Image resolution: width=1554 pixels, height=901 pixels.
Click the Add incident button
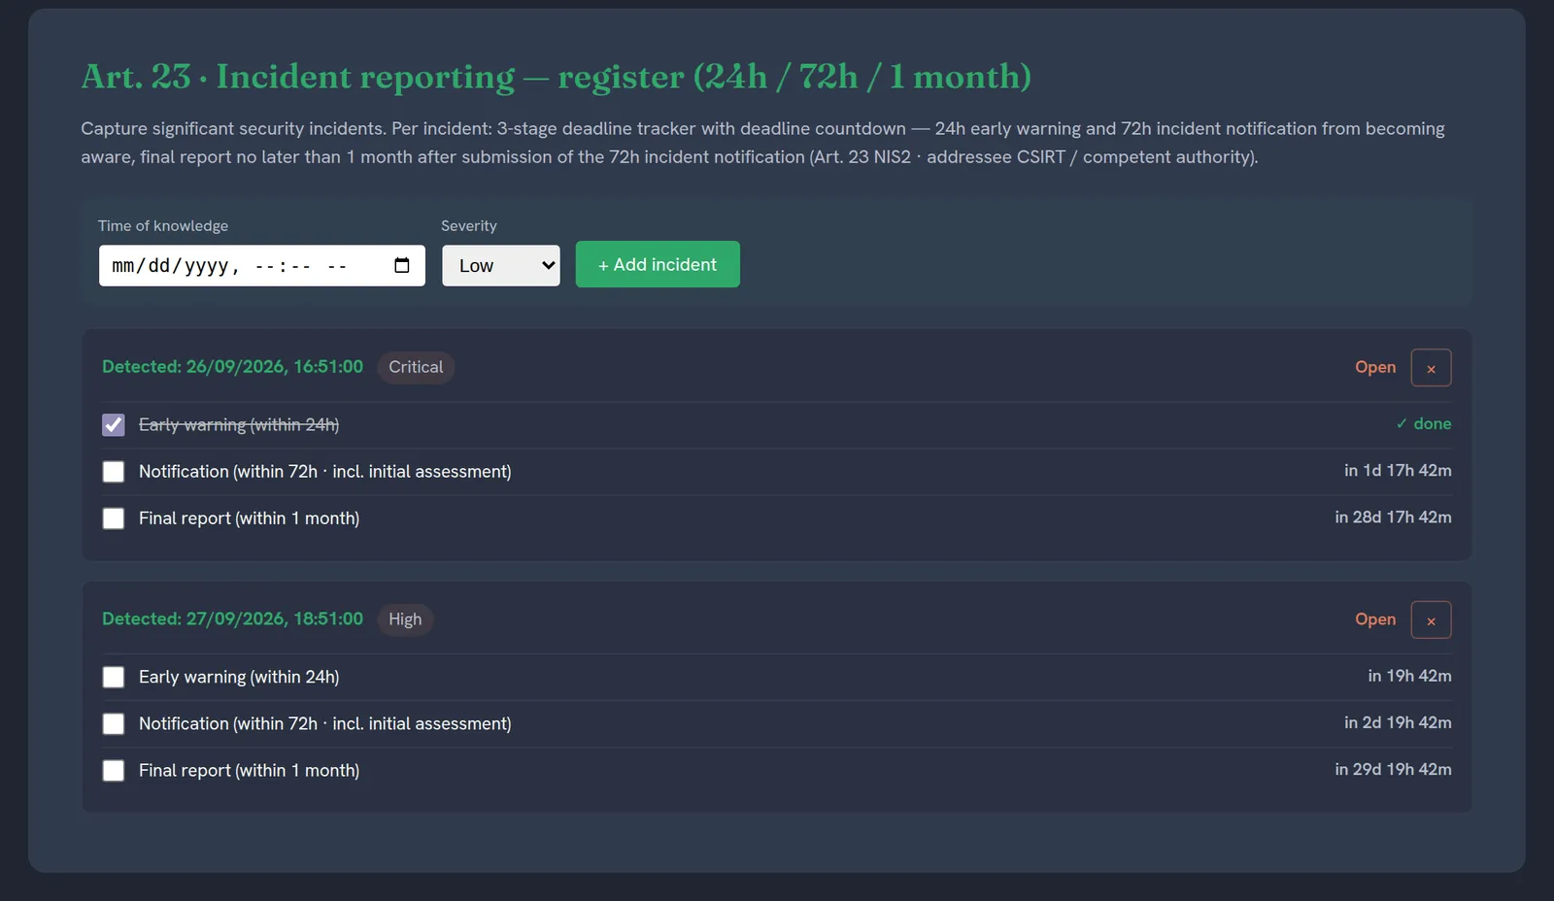[x=658, y=264]
